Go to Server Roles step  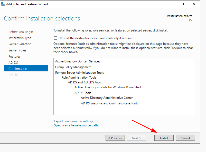pyautogui.click(x=17, y=50)
